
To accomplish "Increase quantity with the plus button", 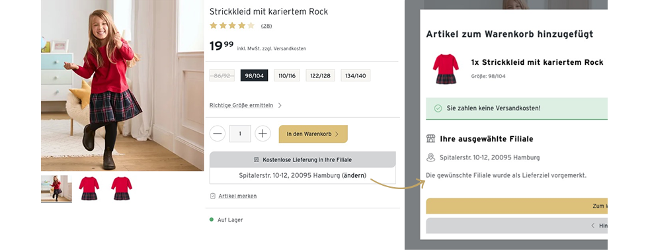I will point(263,134).
